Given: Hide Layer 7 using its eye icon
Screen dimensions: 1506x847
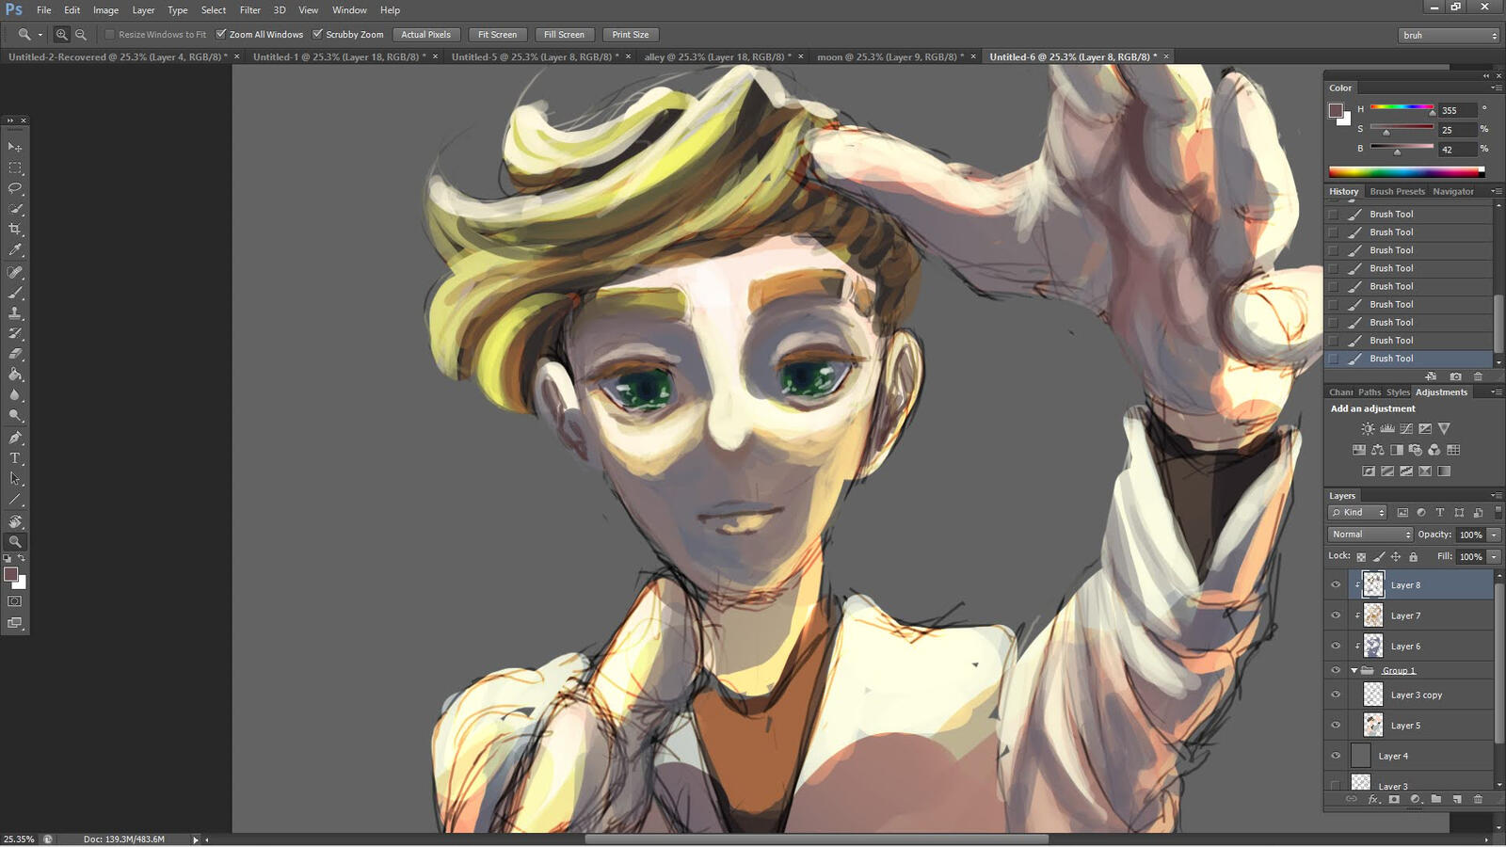Looking at the screenshot, I should click(1336, 615).
